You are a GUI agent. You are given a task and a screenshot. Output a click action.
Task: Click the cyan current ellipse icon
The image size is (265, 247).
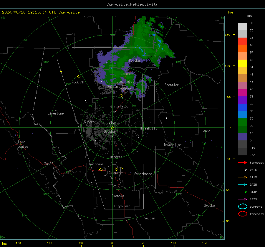coord(243,206)
